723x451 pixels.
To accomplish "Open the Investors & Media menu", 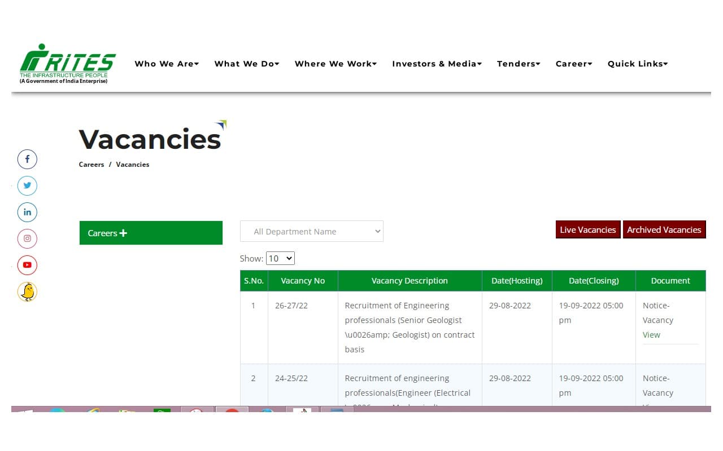I will (x=437, y=64).
